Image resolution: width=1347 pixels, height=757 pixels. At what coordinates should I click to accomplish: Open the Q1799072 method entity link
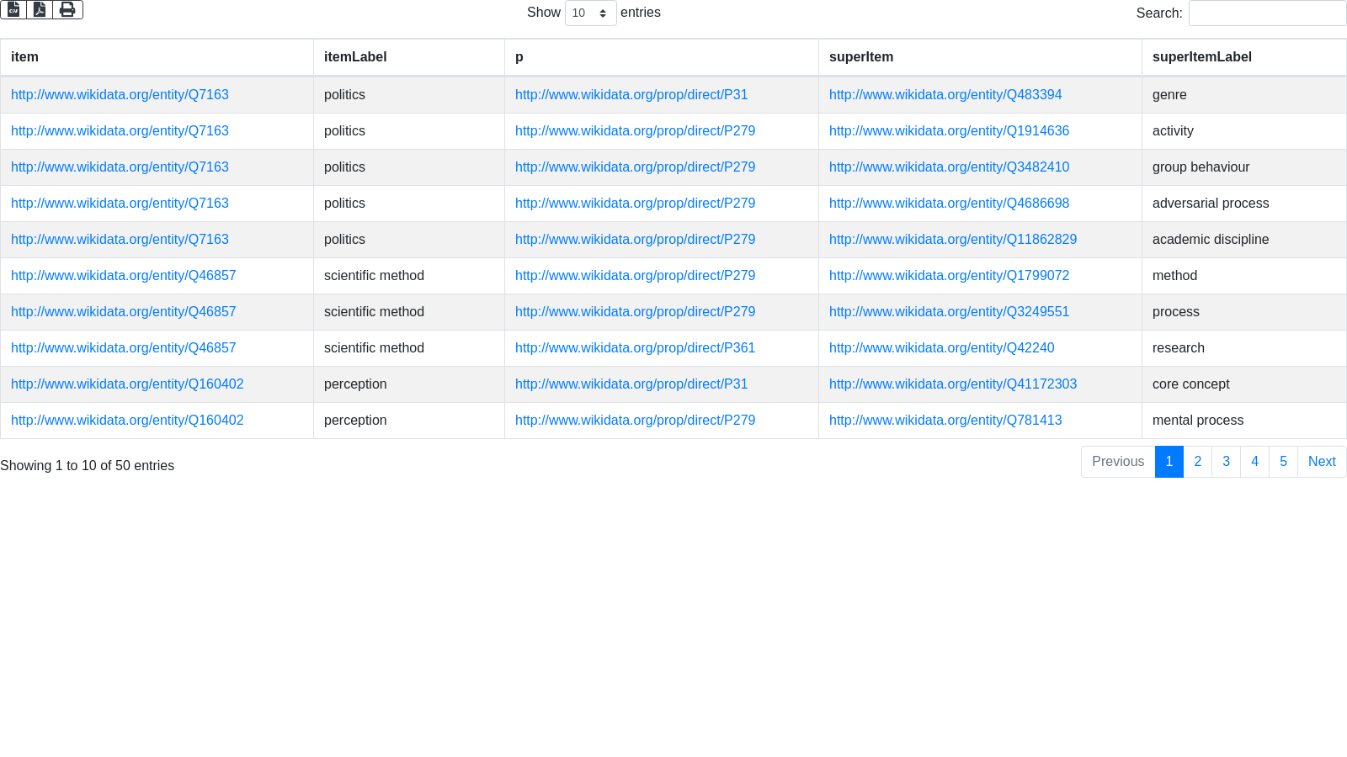click(x=949, y=276)
